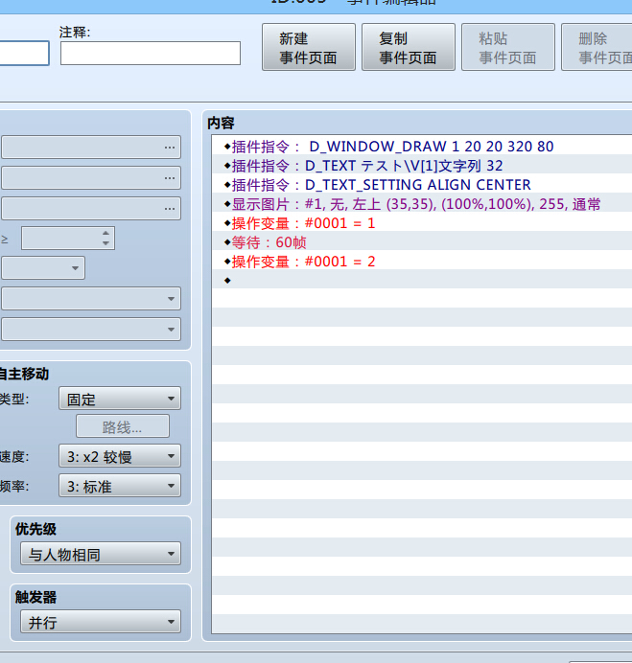Click the name input field left of 注释
Screen dimensions: 632x663
point(24,54)
